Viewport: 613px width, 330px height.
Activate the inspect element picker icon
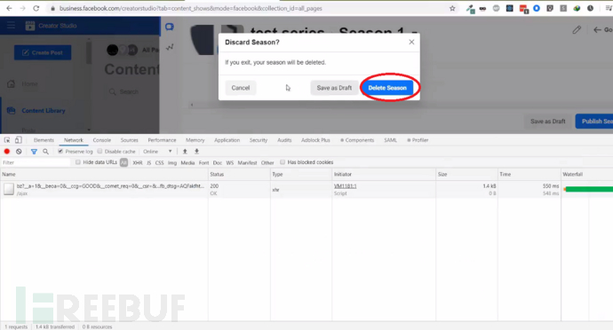[7, 140]
